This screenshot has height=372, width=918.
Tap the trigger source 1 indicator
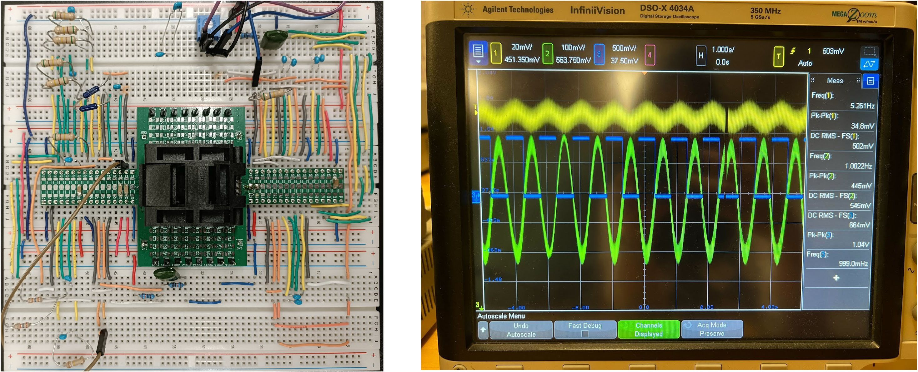(x=809, y=51)
